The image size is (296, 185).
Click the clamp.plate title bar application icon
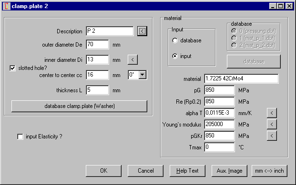(x=6, y=6)
